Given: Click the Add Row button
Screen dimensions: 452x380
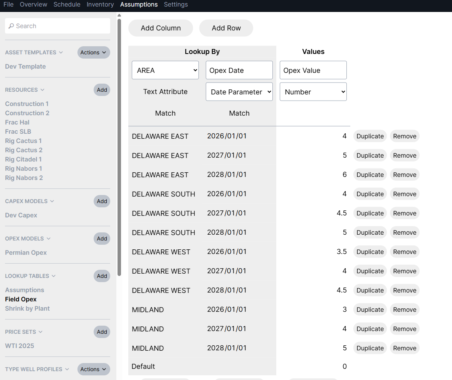Looking at the screenshot, I should click(226, 28).
